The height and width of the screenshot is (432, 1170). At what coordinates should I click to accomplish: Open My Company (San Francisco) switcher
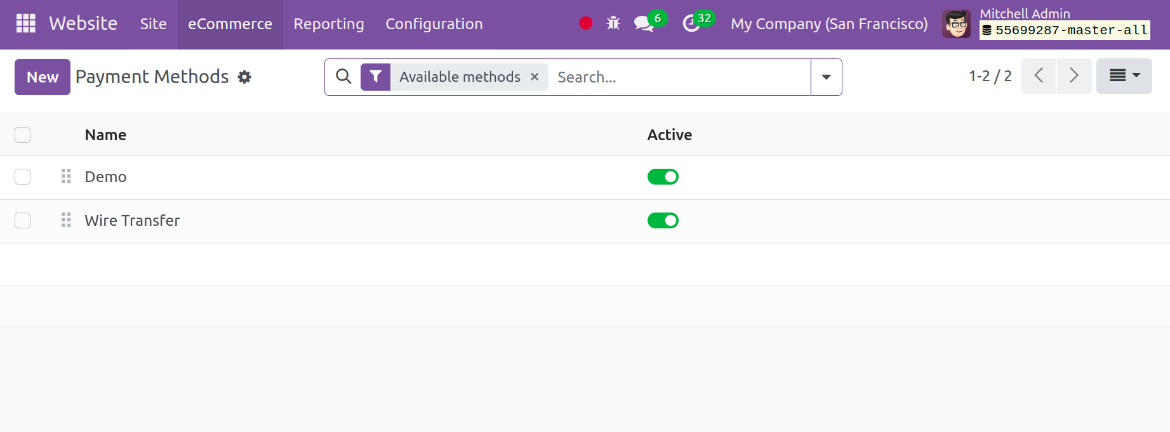click(829, 24)
